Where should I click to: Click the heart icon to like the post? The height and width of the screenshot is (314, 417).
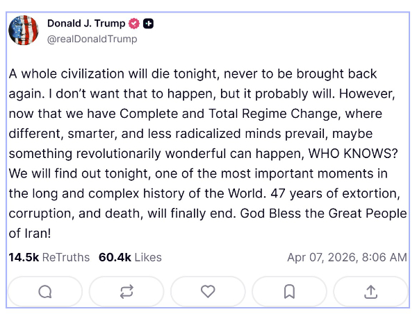(208, 292)
